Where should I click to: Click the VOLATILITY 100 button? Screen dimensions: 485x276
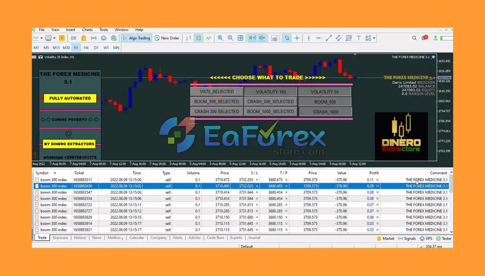pos(271,92)
